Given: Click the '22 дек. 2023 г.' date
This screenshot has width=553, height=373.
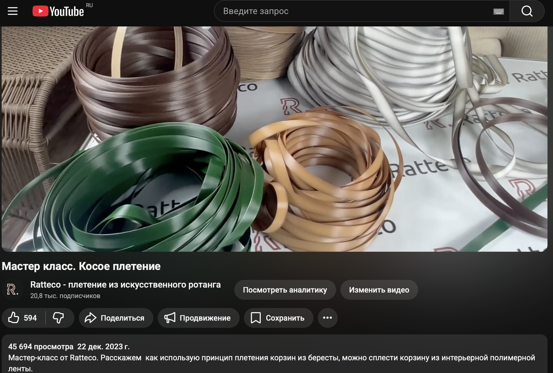Looking at the screenshot, I should [104, 346].
